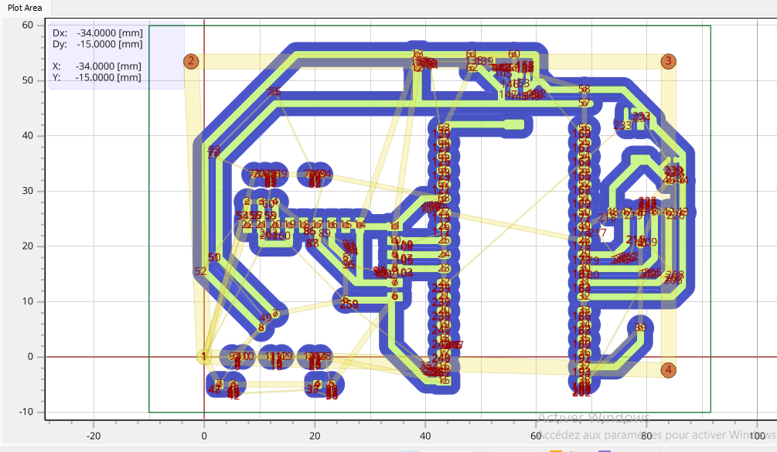Select the yellow origin marker labeled 1
The image size is (777, 452).
tap(204, 356)
